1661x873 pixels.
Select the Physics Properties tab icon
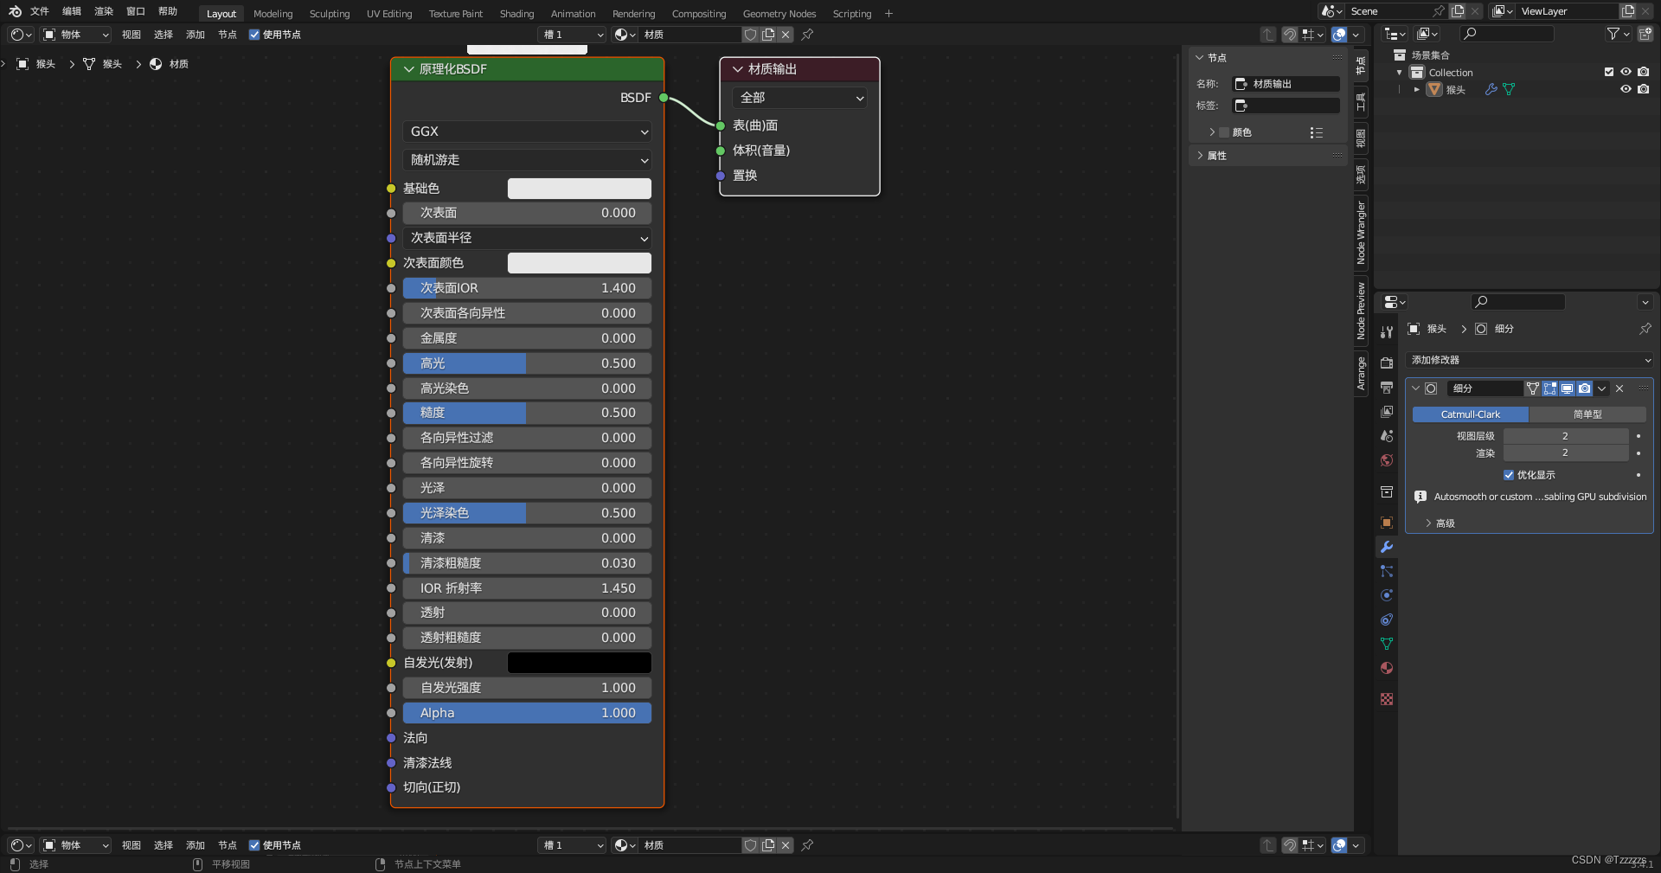[x=1386, y=595]
